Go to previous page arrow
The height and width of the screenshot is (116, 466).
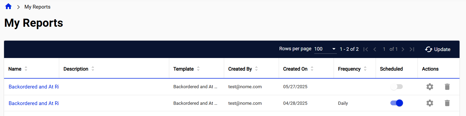pos(375,49)
